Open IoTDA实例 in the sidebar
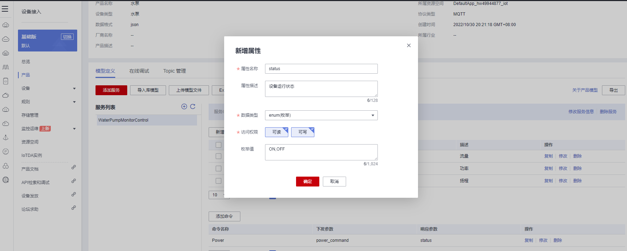Screen dimensions: 627x251 tap(32, 155)
